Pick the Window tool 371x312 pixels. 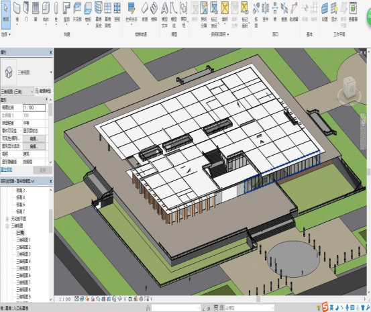click(36, 12)
